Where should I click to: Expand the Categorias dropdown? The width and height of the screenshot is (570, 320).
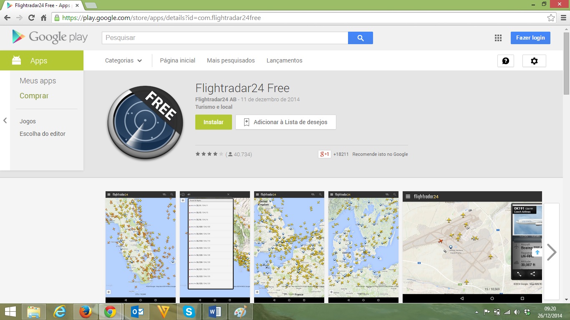[124, 60]
